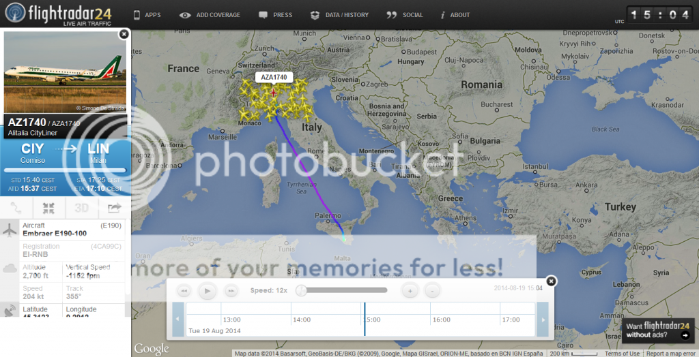
Task: Click the Terms of Use link
Action: coord(622,354)
